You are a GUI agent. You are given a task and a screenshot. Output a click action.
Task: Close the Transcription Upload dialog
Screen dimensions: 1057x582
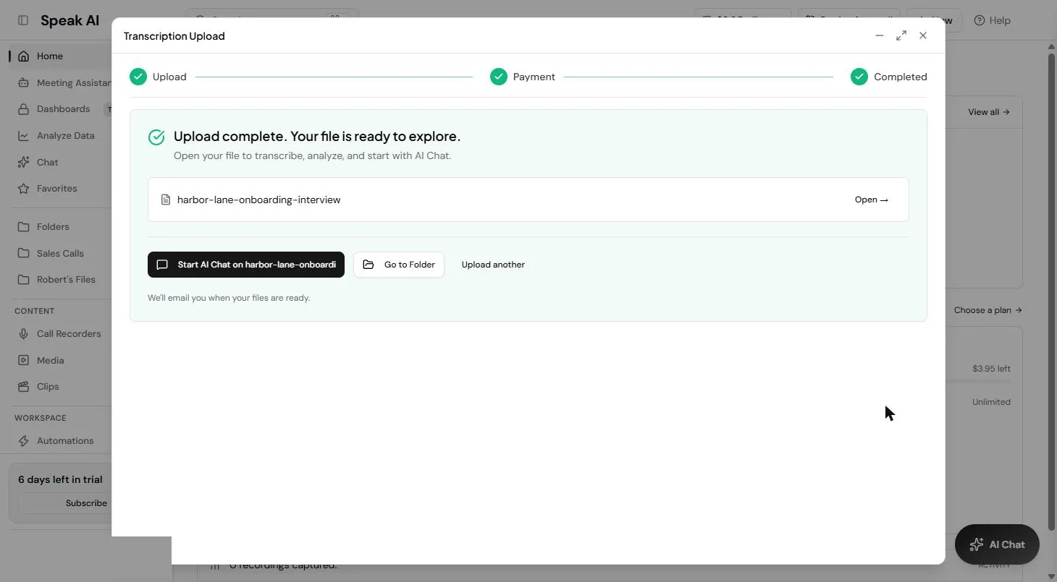click(923, 35)
